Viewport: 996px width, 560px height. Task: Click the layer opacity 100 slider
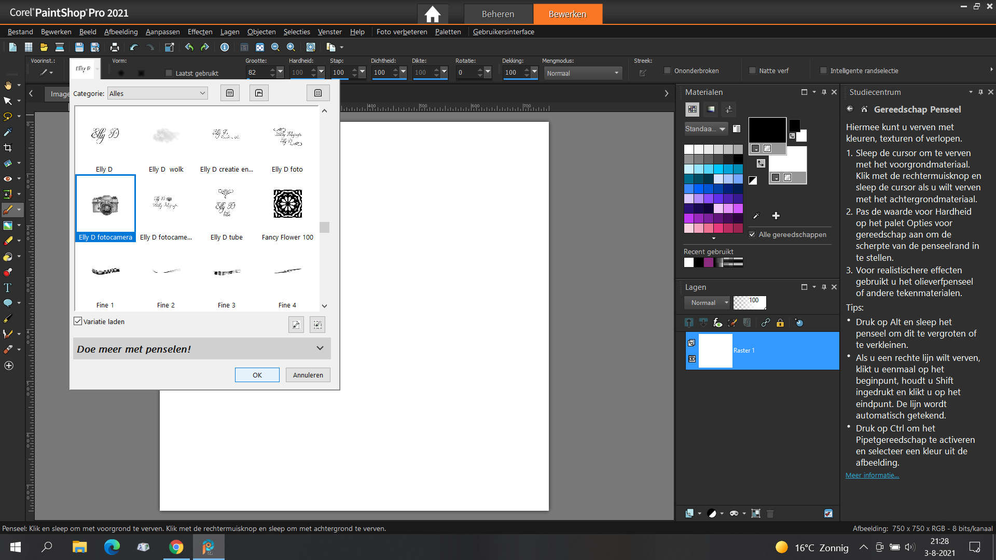point(750,303)
